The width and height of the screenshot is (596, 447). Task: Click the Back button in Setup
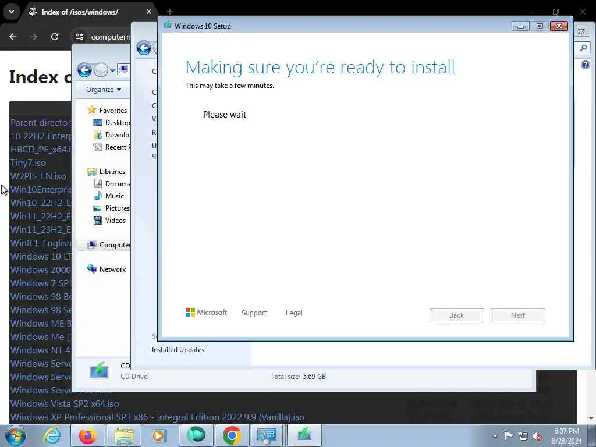(456, 315)
